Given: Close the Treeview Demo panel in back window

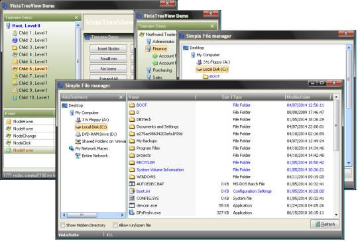Looking at the screenshot, I should tap(76, 18).
